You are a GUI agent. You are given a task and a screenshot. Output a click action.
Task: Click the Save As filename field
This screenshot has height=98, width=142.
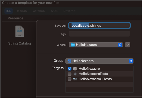[x=99, y=25]
